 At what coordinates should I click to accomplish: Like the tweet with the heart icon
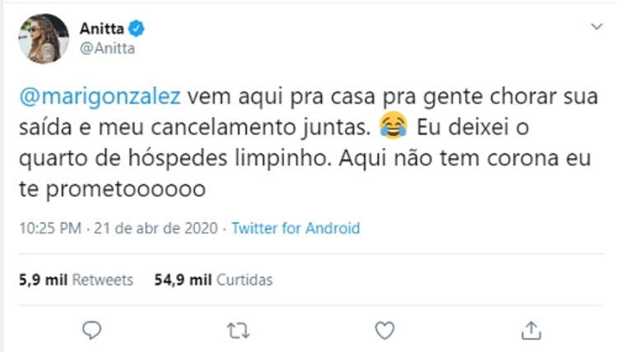(384, 330)
